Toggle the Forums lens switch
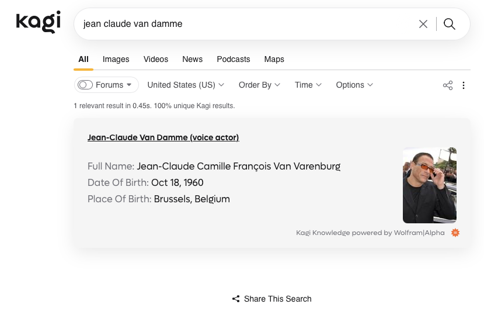The width and height of the screenshot is (484, 318). (x=85, y=85)
